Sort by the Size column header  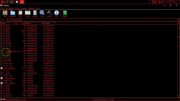coord(21,23)
